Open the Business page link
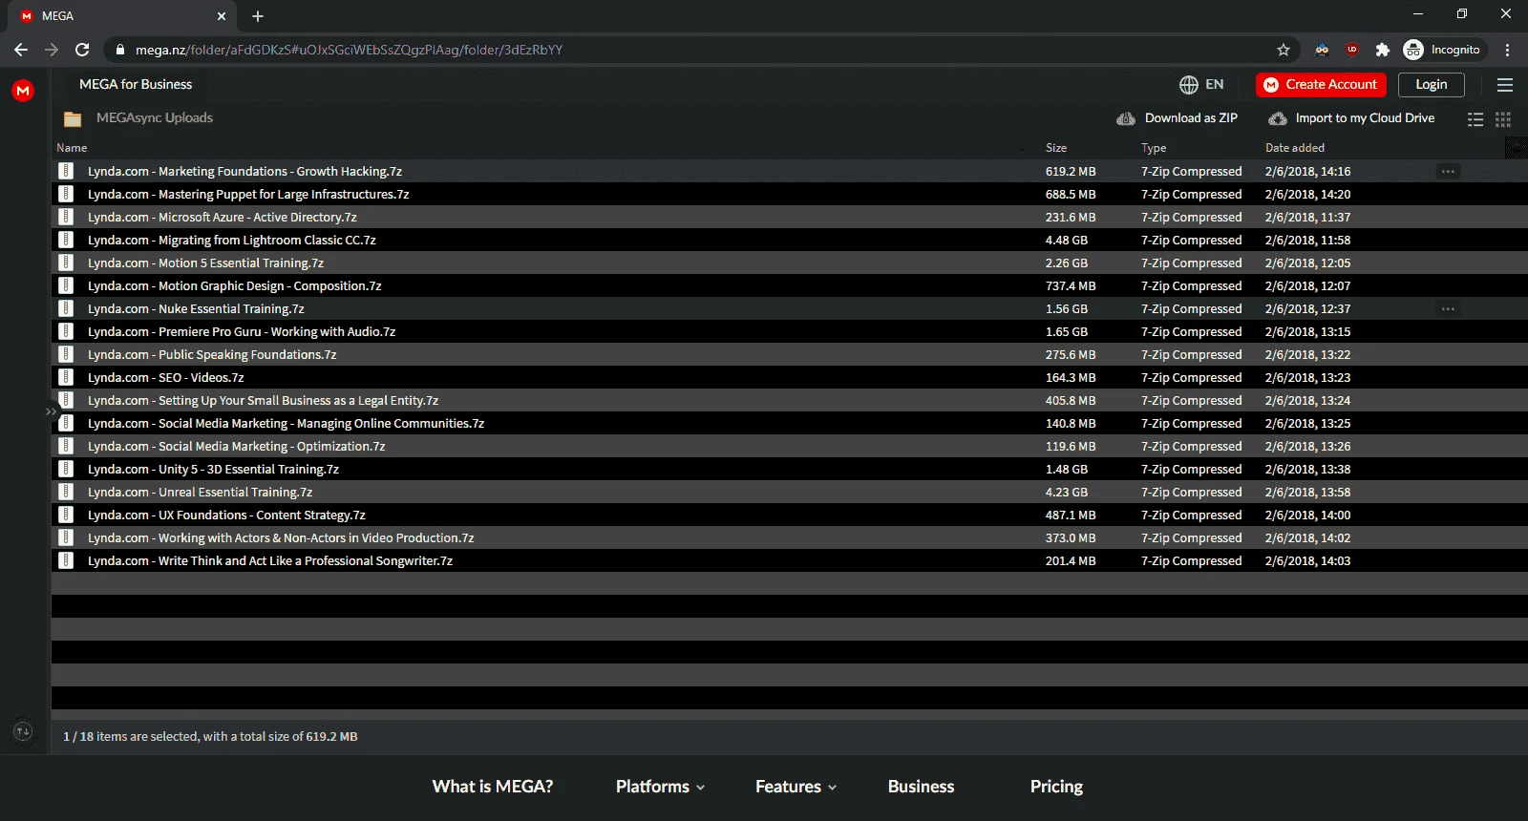Screen dimensions: 1528x821 922,787
